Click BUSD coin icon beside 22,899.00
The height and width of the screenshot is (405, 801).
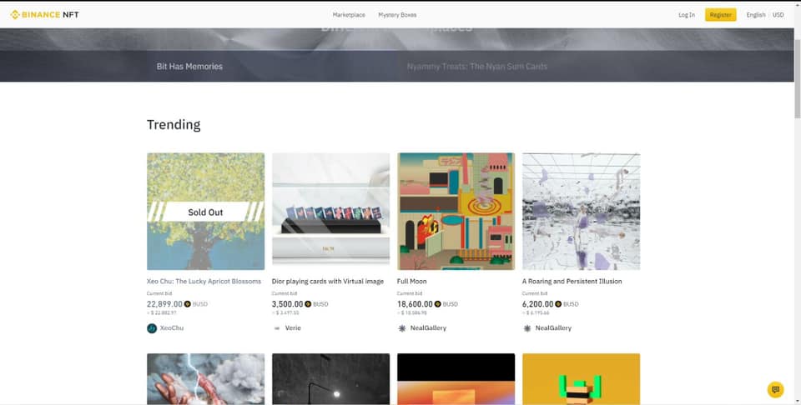click(x=187, y=304)
